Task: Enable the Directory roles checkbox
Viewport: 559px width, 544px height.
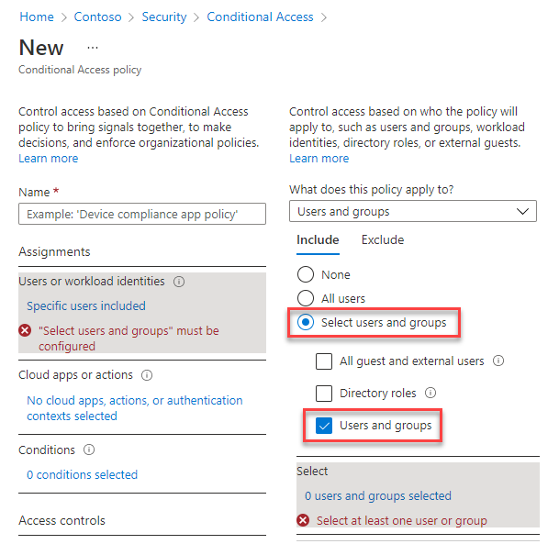Action: pyautogui.click(x=324, y=394)
